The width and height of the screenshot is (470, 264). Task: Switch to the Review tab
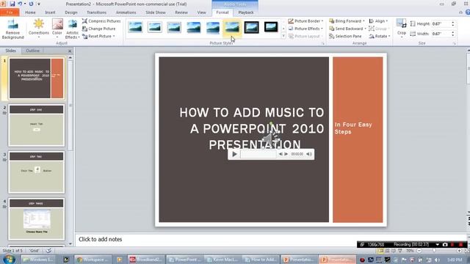pos(181,12)
